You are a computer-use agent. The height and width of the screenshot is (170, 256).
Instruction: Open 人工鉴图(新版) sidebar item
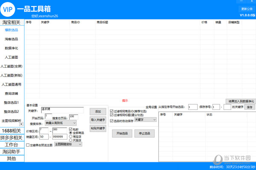pyautogui.click(x=12, y=75)
